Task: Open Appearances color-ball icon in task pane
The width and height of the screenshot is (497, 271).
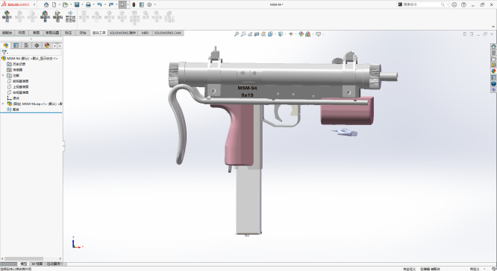Action: tap(493, 71)
